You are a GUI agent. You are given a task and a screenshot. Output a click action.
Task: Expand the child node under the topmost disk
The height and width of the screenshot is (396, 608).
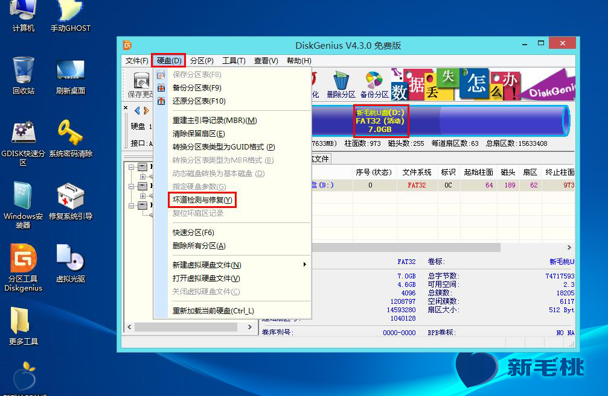pos(142,177)
